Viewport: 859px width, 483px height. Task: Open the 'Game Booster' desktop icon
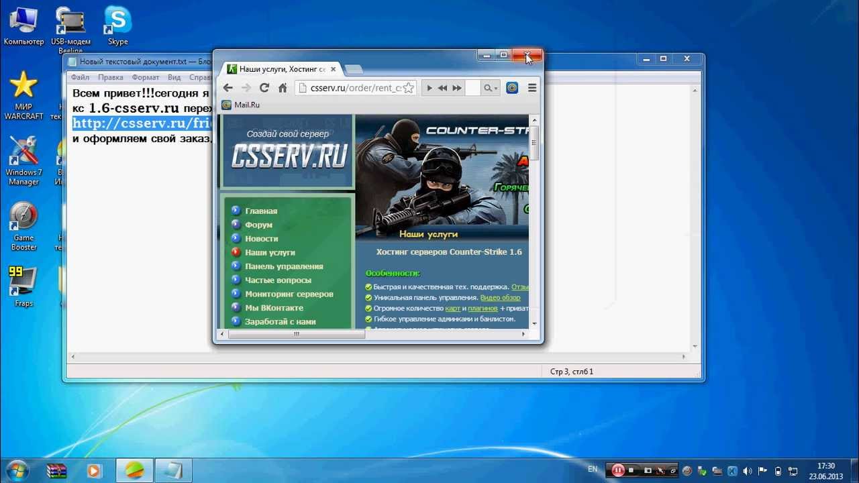pos(23,227)
